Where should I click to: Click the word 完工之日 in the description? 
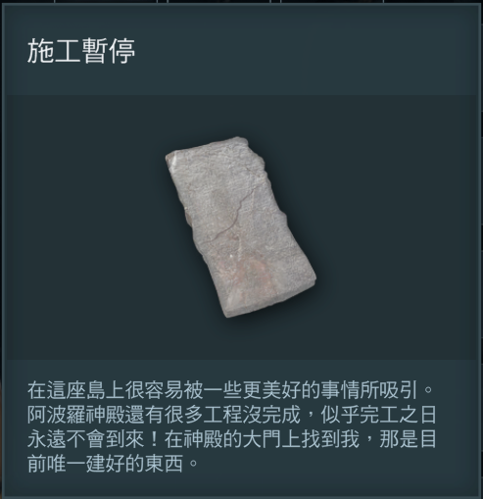coord(399,415)
